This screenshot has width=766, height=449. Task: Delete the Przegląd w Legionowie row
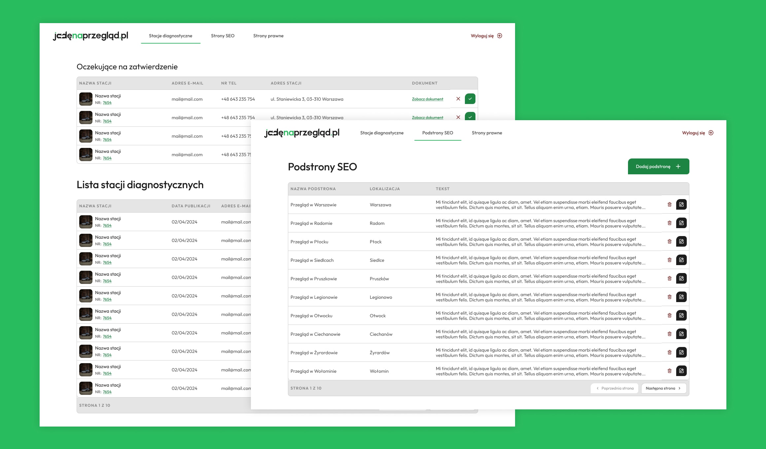click(670, 297)
